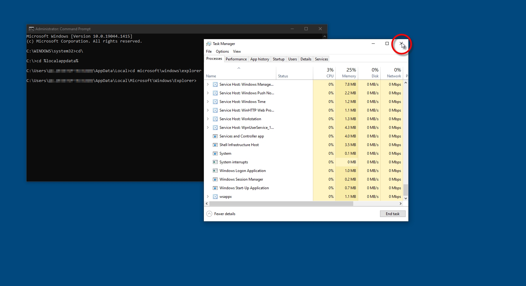Collapse view with Fewer details arrow
This screenshot has width=526, height=286.
(209, 214)
